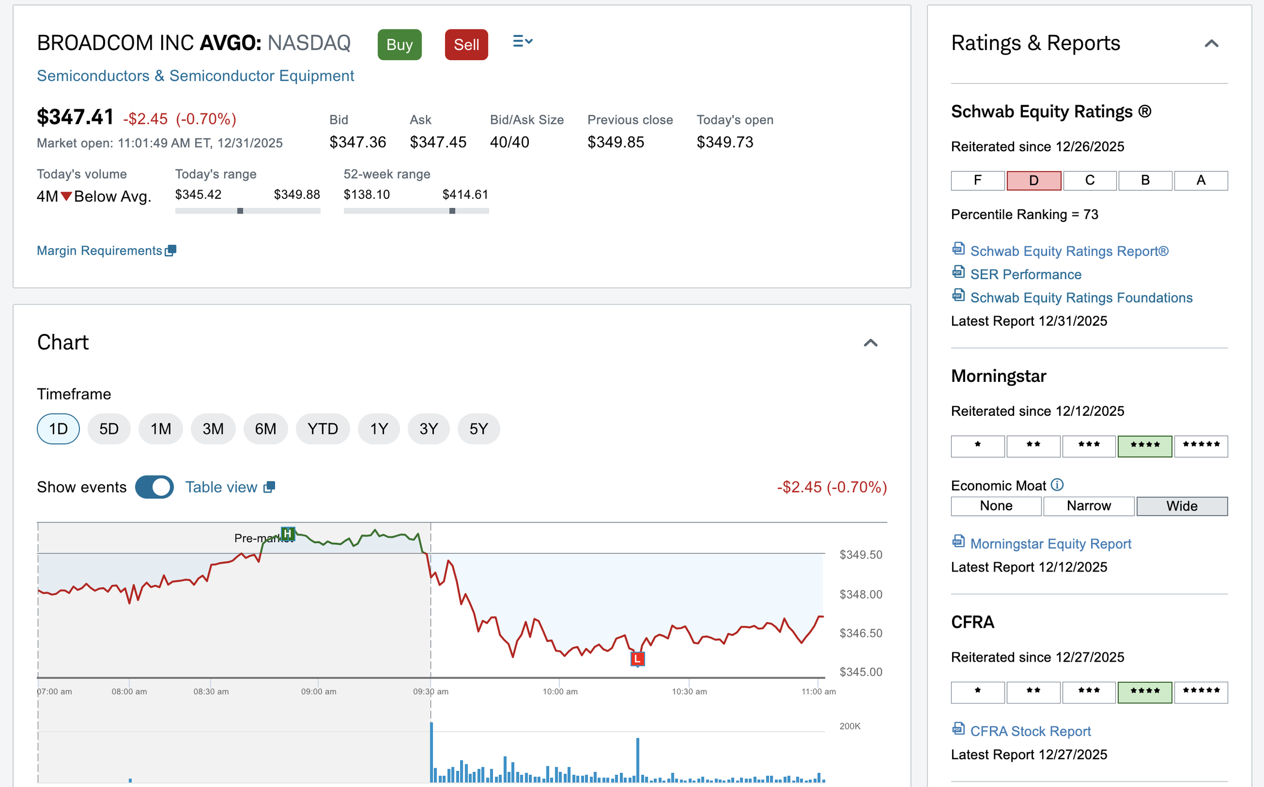Click PDF icon beside Schwab Equity Ratings Report
1264x787 pixels.
point(958,249)
